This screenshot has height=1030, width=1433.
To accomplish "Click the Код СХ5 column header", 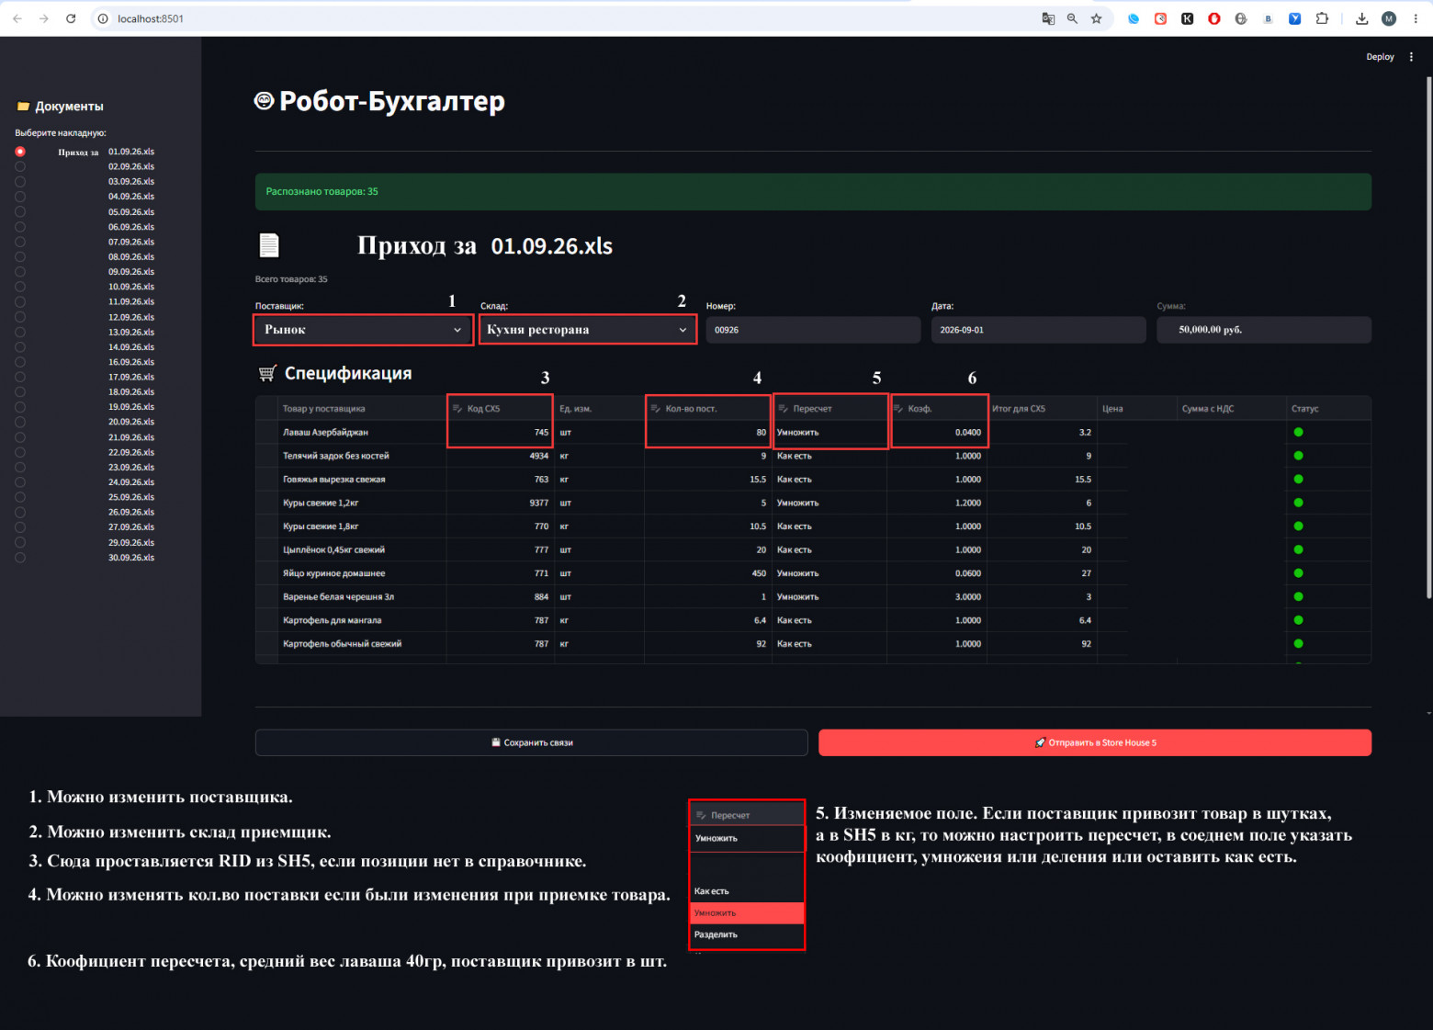I will pyautogui.click(x=501, y=409).
